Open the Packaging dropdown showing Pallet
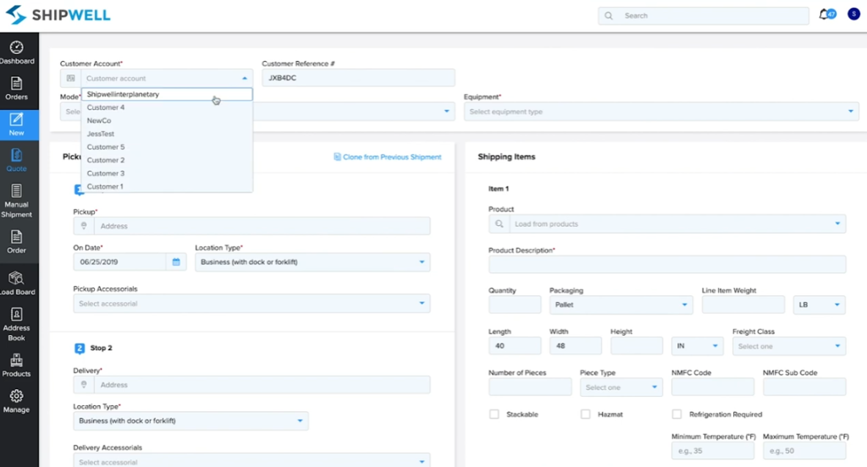This screenshot has height=467, width=867. tap(621, 305)
